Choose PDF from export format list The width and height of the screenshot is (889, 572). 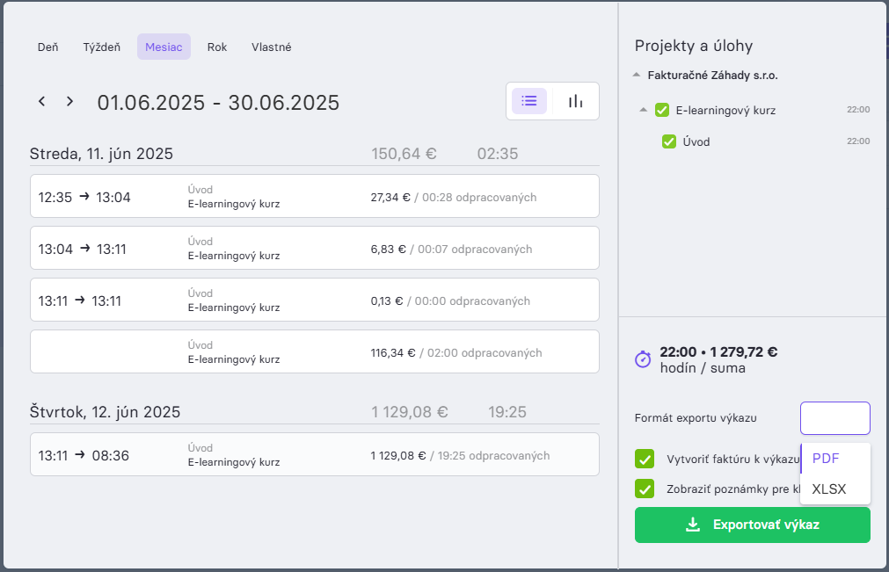coord(835,459)
